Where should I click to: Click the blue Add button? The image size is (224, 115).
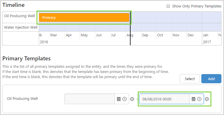click(211, 79)
